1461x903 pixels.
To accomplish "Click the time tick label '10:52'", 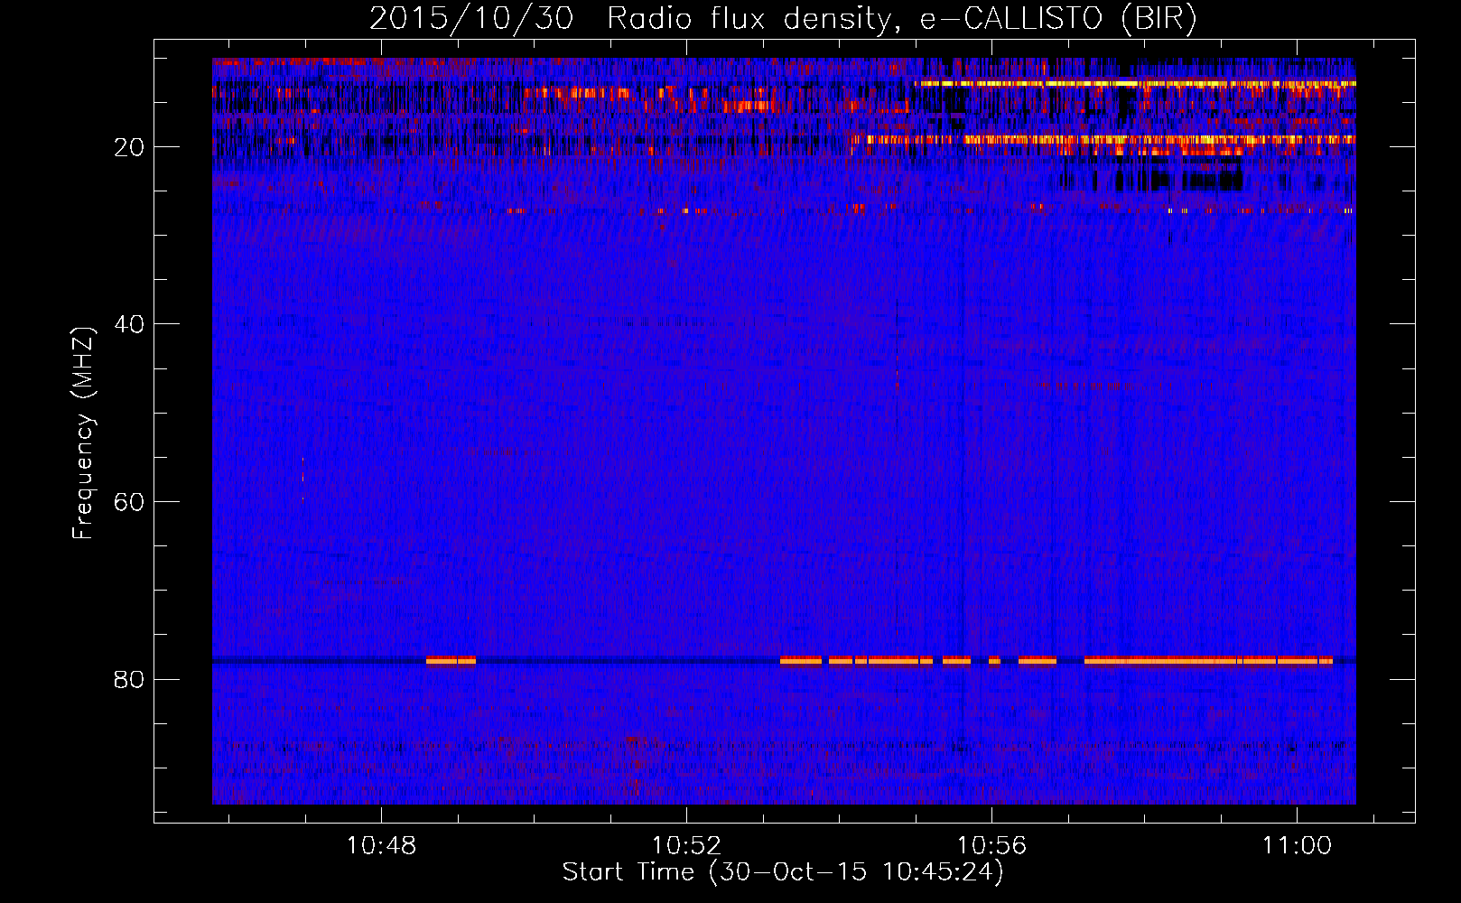I will pos(686,845).
